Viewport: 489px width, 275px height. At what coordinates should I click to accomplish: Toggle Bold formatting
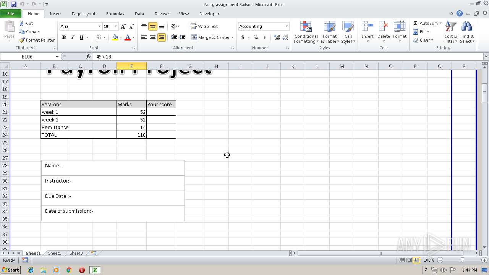pos(64,37)
